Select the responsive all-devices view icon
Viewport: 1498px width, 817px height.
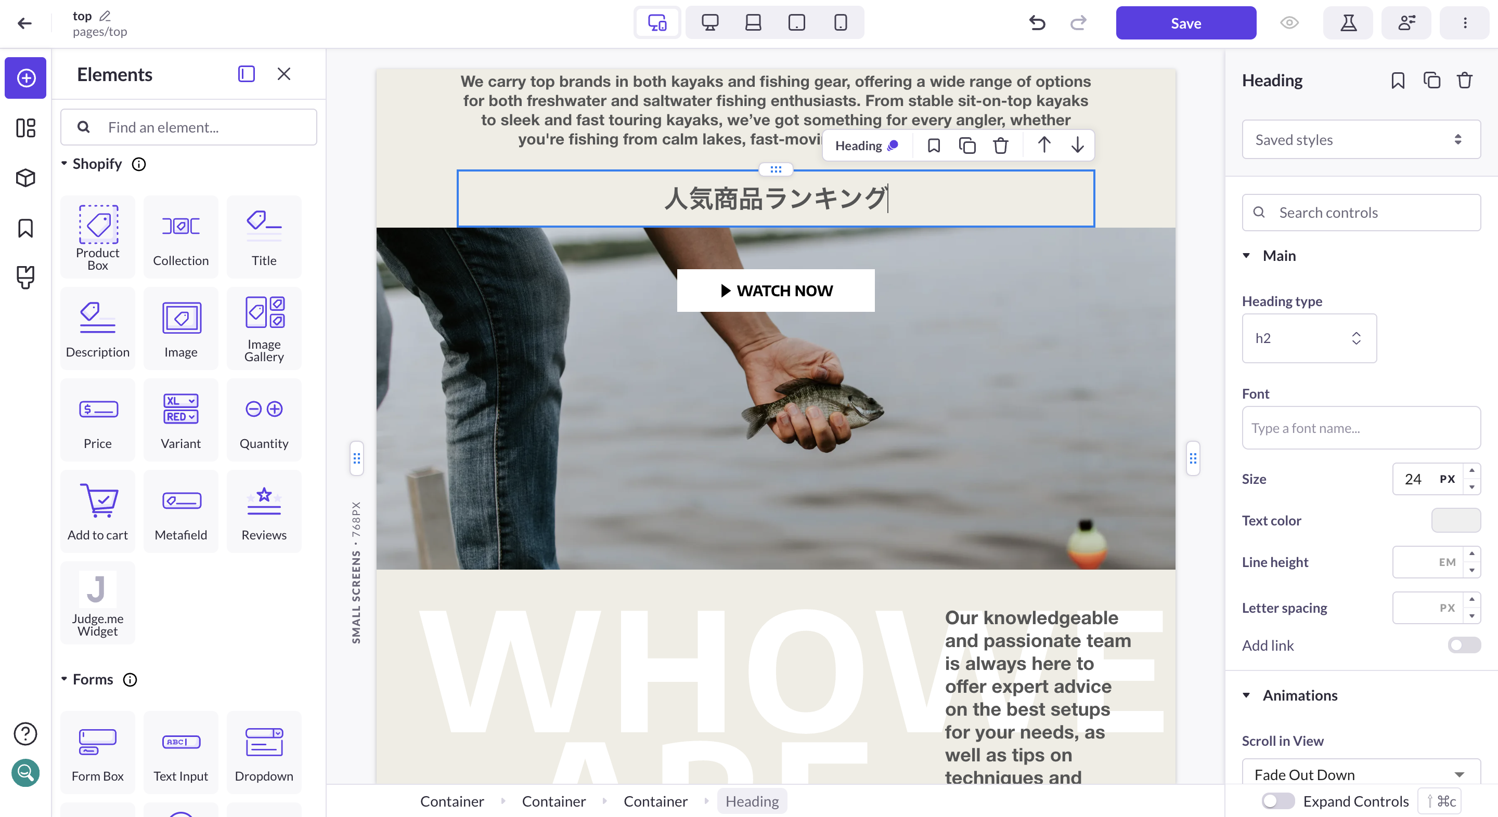click(x=657, y=23)
